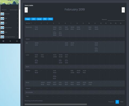Expand the fifth project's arrow
Image resolution: width=129 pixels, height=106 pixels.
coord(17,32)
